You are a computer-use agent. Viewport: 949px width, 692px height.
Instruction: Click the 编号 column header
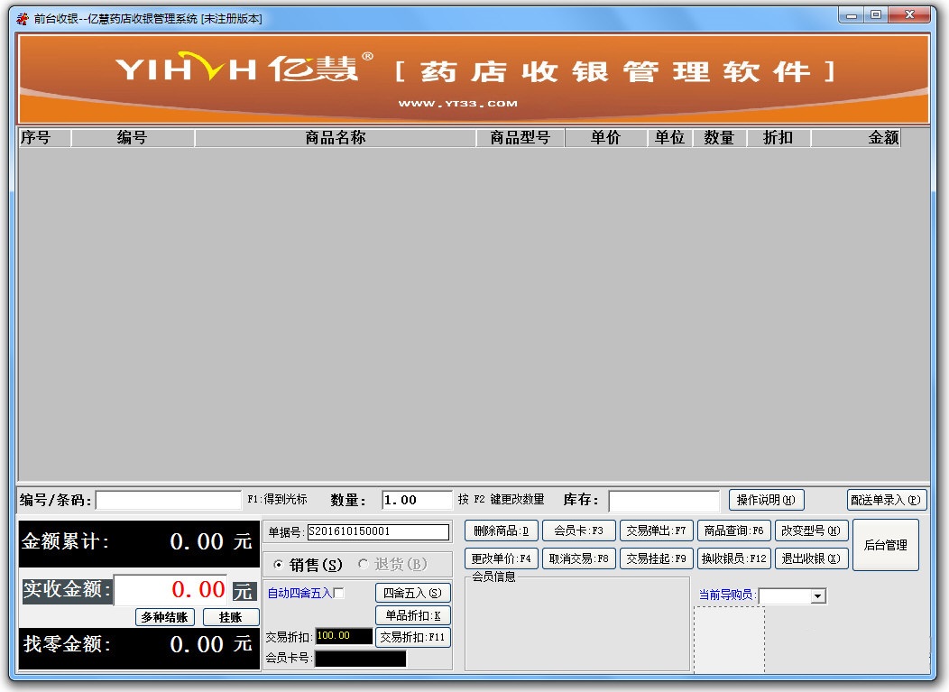tap(133, 138)
